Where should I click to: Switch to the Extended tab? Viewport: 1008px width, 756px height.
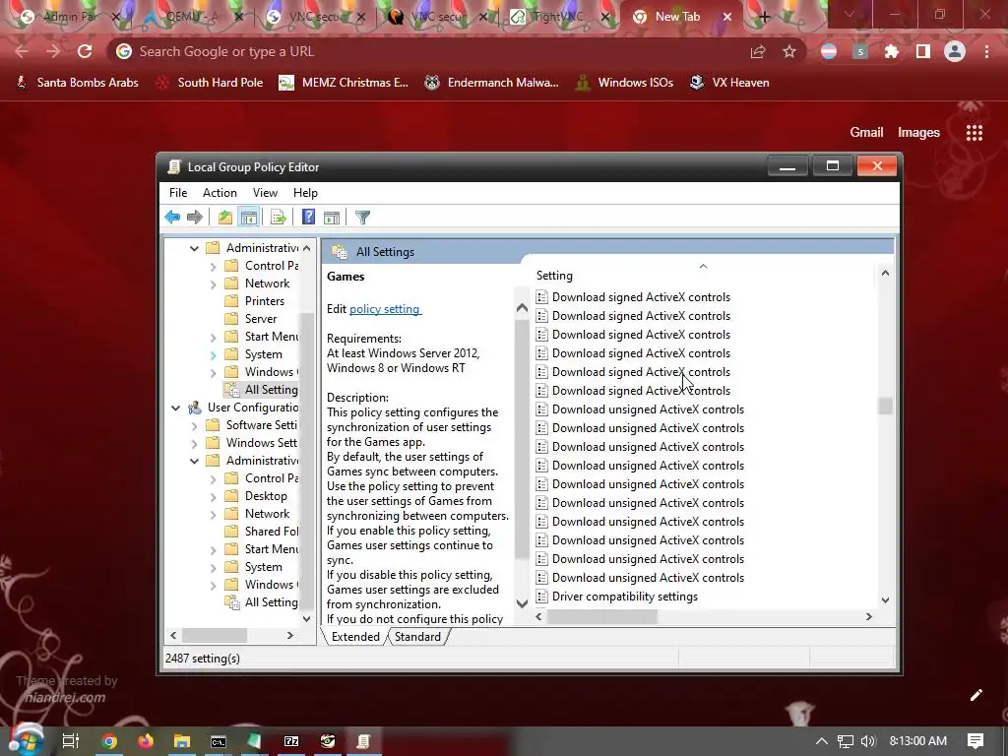pyautogui.click(x=354, y=637)
